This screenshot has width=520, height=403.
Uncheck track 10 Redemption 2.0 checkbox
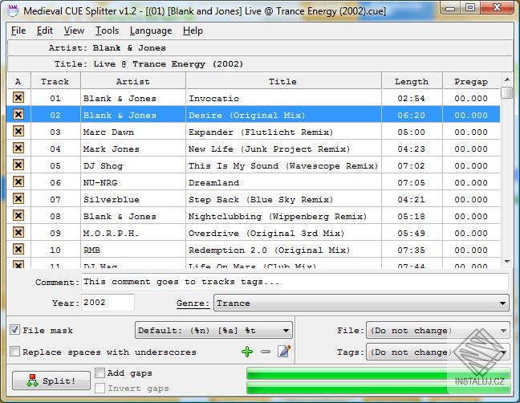click(x=18, y=249)
